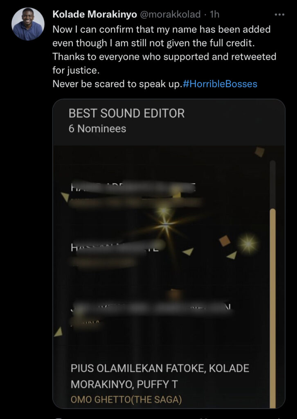Click the '6 Nominees' label
297x419 pixels.
[x=97, y=129]
